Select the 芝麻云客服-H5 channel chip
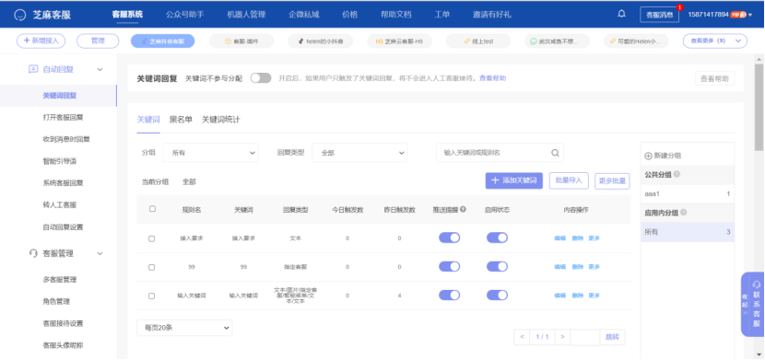The image size is (765, 360). click(x=400, y=41)
